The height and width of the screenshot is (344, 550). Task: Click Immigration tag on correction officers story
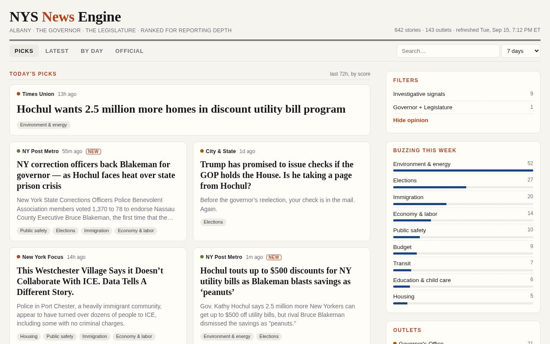coord(96,231)
